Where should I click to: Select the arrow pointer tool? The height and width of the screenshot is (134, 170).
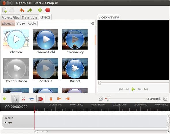tap(15, 99)
